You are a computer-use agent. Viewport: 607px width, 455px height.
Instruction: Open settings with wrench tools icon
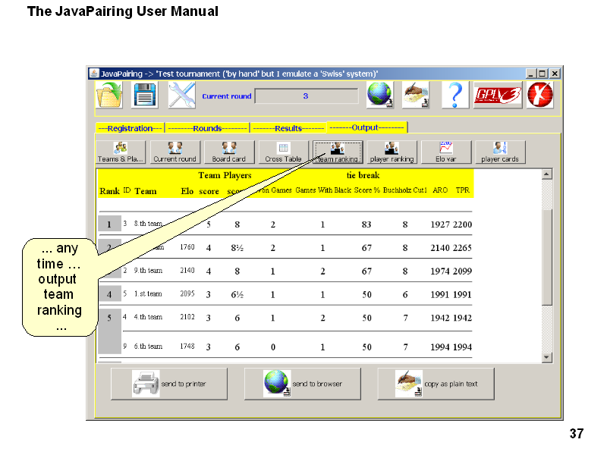(x=181, y=96)
